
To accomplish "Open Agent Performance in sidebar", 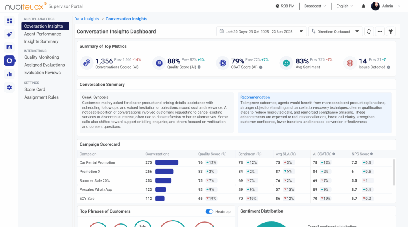I will click(x=42, y=34).
